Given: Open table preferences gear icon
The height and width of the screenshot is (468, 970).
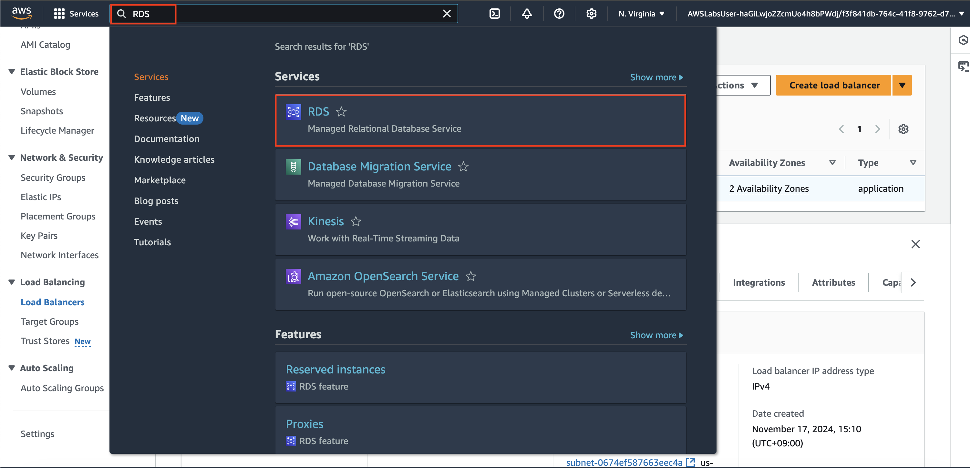Looking at the screenshot, I should [x=903, y=129].
